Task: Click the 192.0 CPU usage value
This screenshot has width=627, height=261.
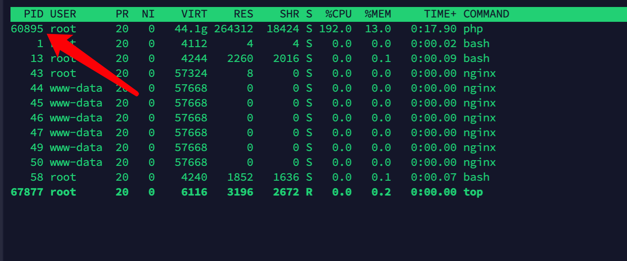Action: pos(335,29)
